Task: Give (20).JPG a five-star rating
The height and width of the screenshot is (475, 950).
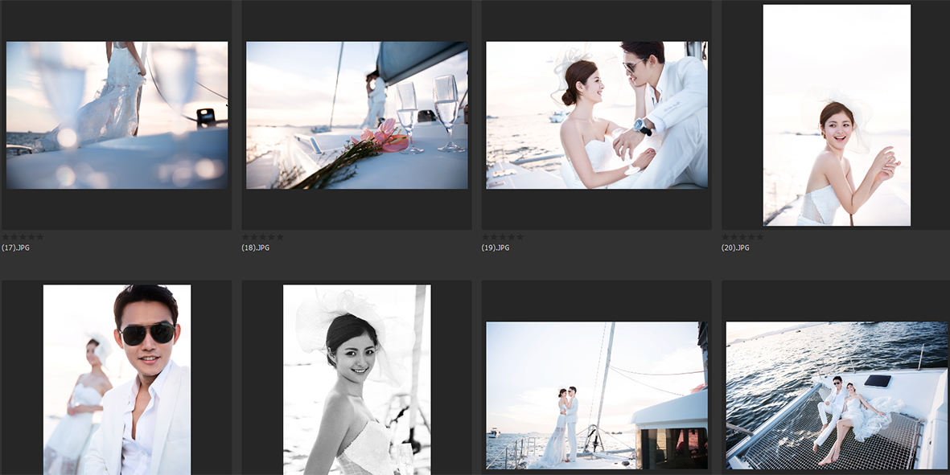Action: (759, 237)
